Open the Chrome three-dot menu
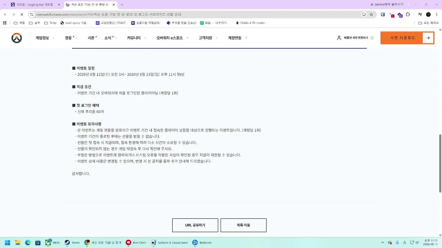This screenshot has width=442, height=248. (436, 14)
